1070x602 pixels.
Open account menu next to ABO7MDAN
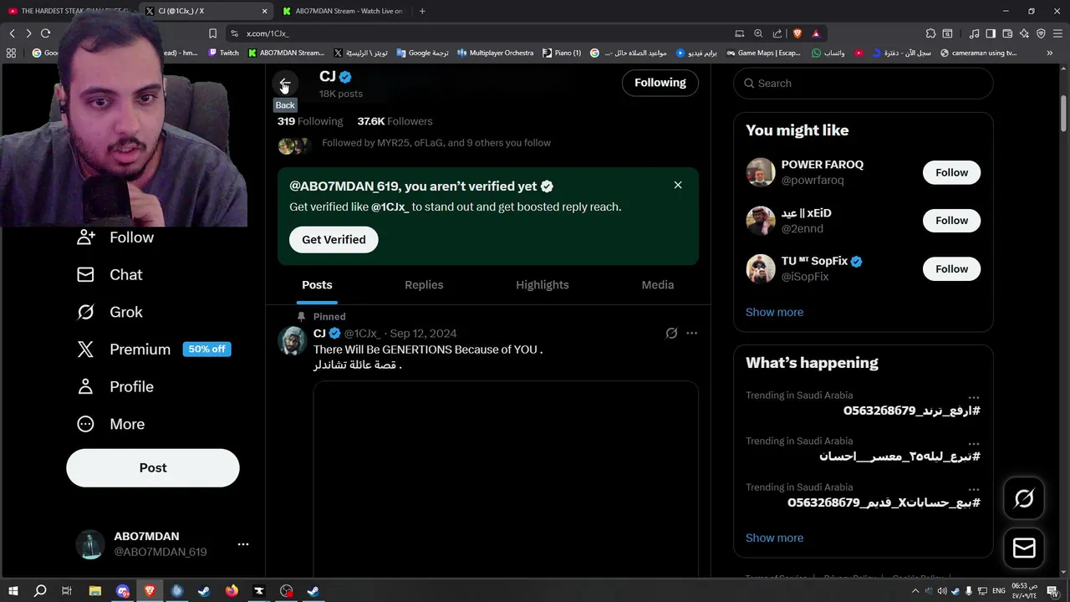[243, 544]
